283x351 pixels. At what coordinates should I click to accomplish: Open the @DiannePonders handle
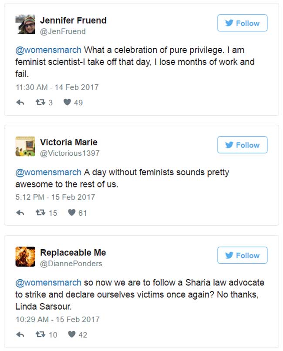click(x=71, y=264)
